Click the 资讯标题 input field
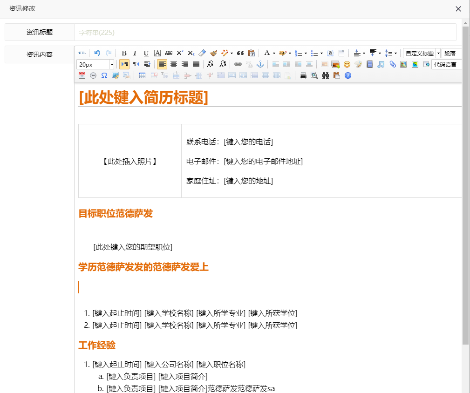Viewport: 470px width, 393px height. tap(265, 32)
